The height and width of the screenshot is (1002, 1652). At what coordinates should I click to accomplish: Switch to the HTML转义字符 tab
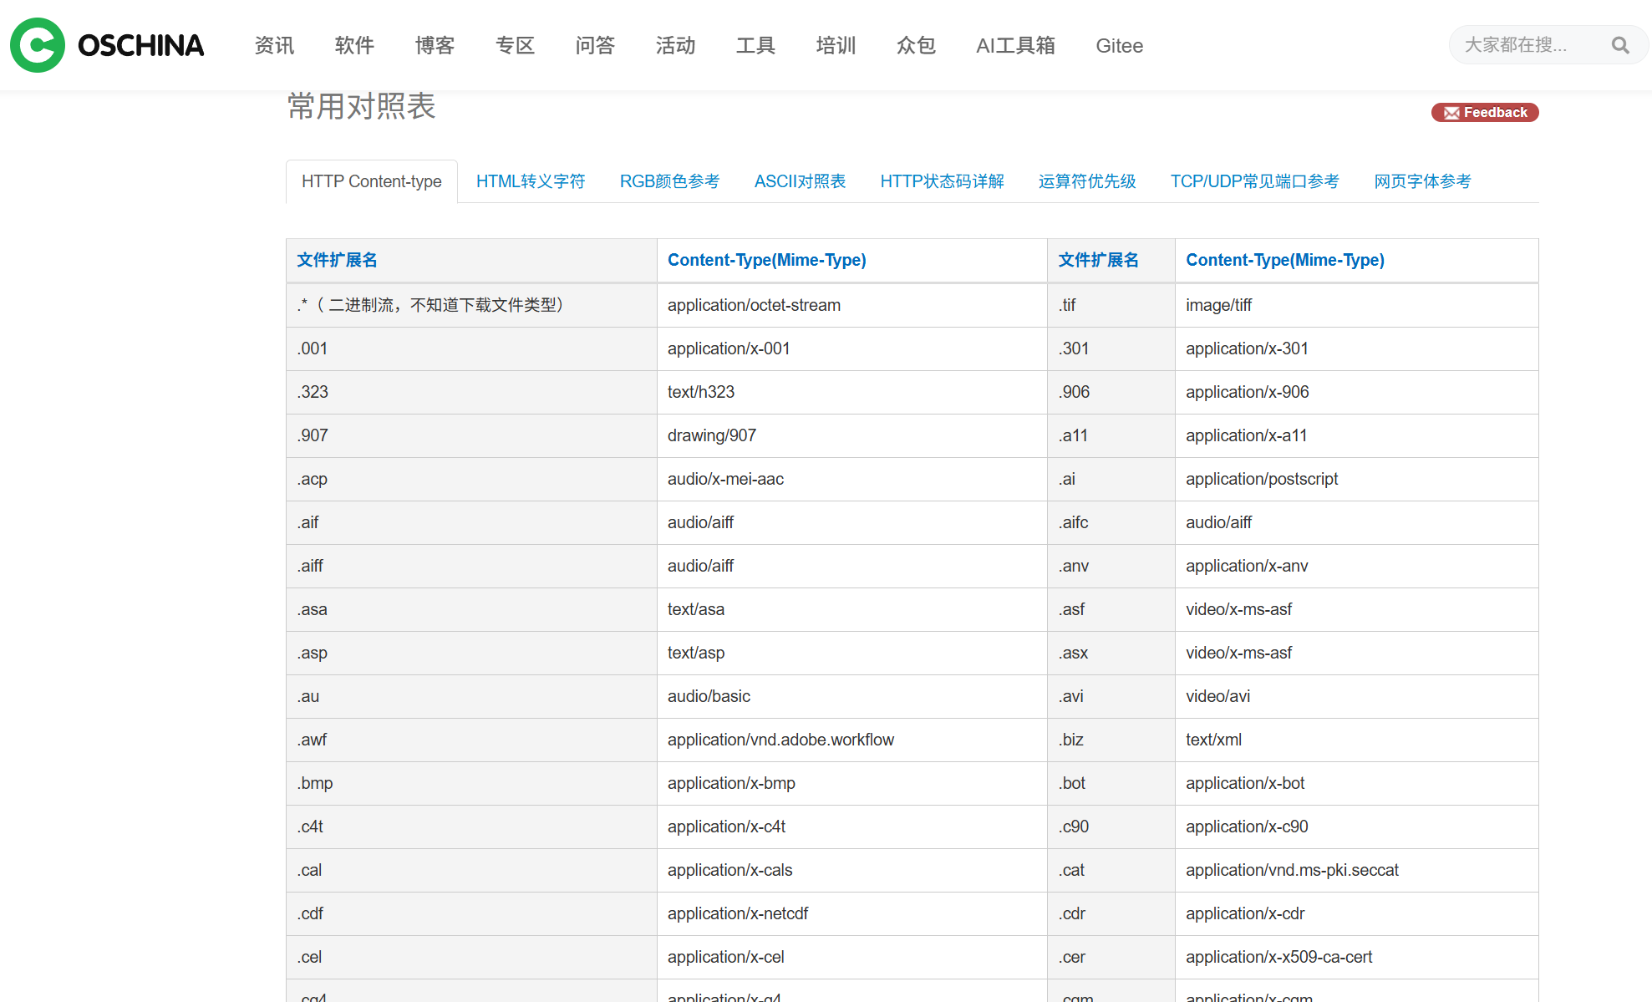(530, 181)
